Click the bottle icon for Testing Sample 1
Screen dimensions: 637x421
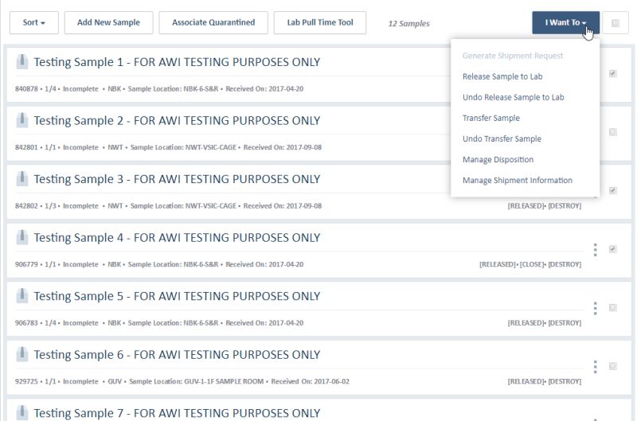(x=22, y=62)
